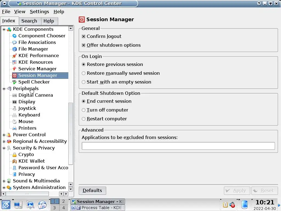Choose Restore manually saved session
Viewport: 281px width, 211px height.
click(83, 73)
